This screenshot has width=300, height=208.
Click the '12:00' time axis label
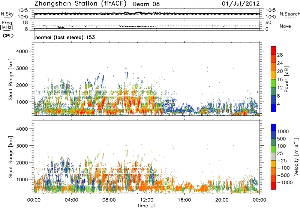point(147,200)
